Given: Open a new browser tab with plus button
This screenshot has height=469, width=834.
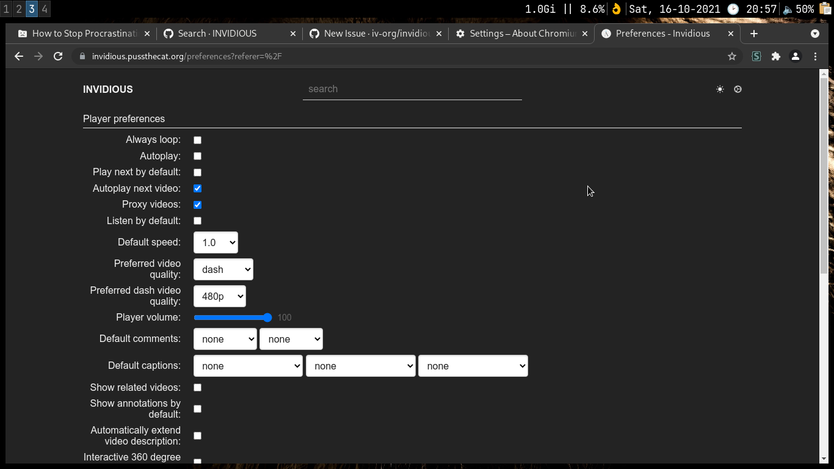Looking at the screenshot, I should coord(753,34).
